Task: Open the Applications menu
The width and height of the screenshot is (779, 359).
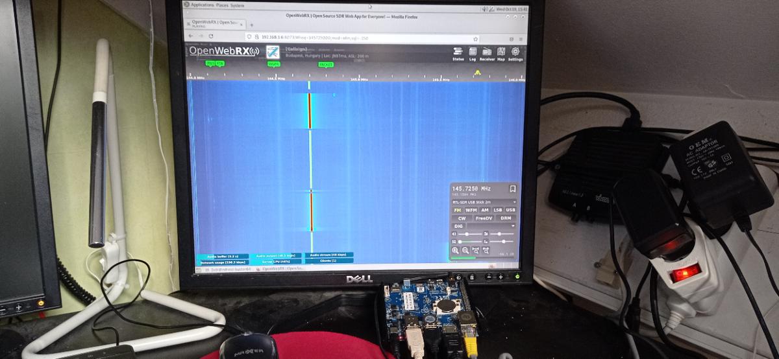Action: pyautogui.click(x=202, y=5)
